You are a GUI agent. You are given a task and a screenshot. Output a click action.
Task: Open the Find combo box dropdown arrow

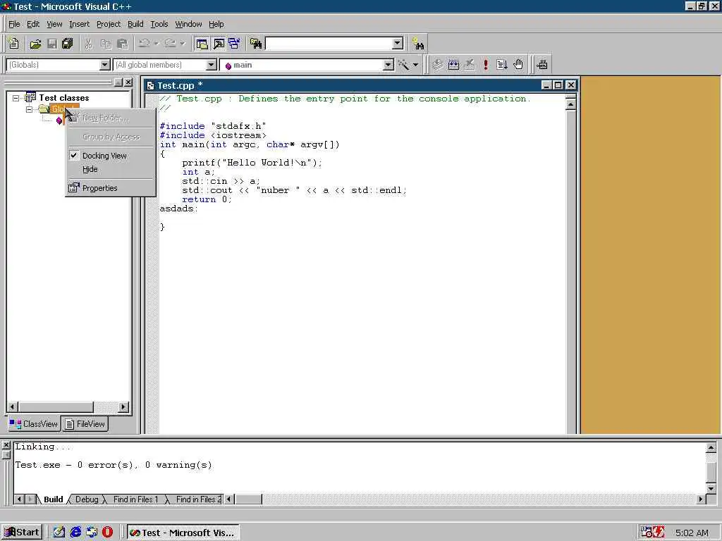398,44
